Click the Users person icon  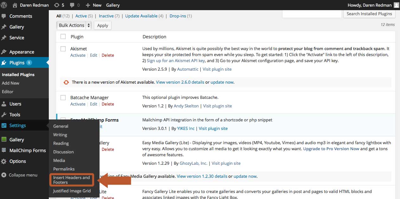pos(4,104)
